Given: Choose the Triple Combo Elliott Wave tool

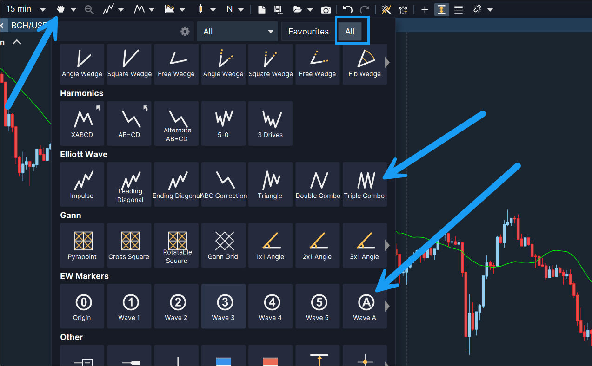Looking at the screenshot, I should 364,184.
